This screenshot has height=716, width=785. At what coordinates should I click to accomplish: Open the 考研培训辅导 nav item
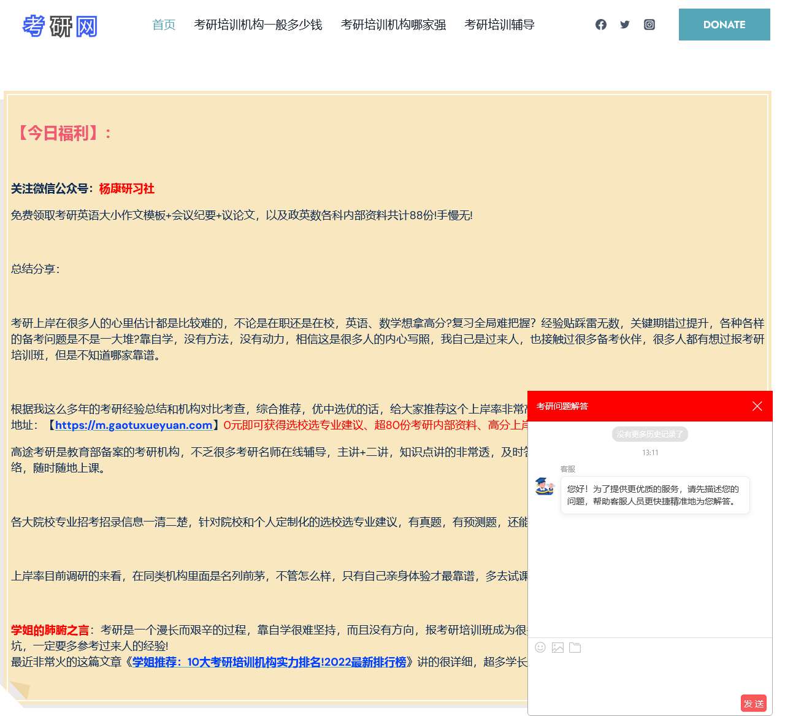pyautogui.click(x=499, y=25)
